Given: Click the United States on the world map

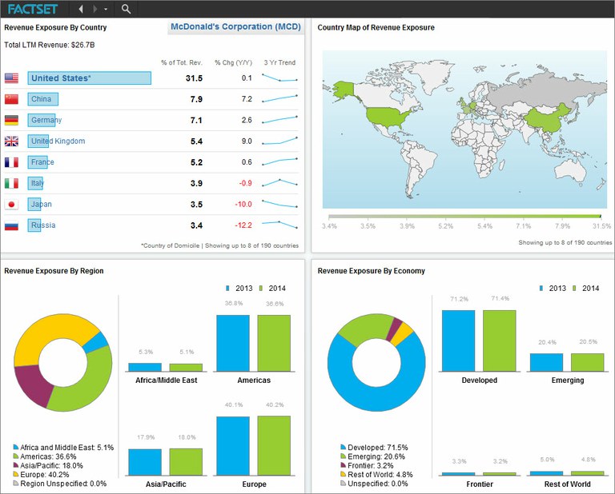Looking at the screenshot, I should point(386,117).
